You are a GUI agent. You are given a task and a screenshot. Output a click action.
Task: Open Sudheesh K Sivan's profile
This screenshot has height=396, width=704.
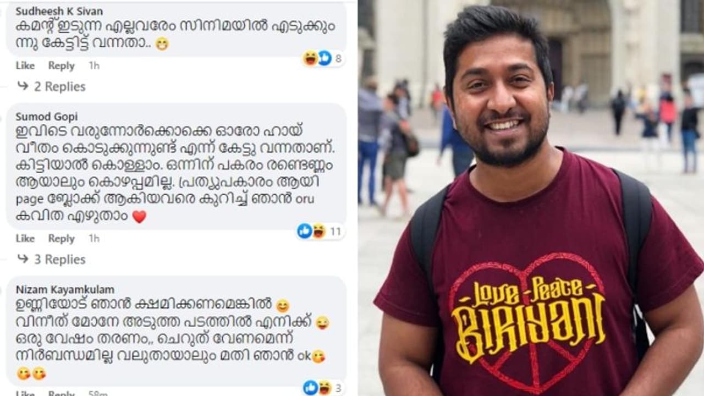click(x=59, y=11)
